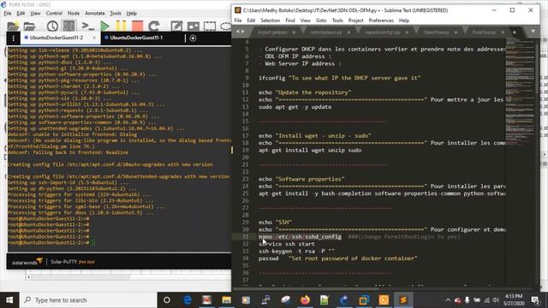
Task: Suspend all nodes with yellow pause icon
Action: pos(122,27)
